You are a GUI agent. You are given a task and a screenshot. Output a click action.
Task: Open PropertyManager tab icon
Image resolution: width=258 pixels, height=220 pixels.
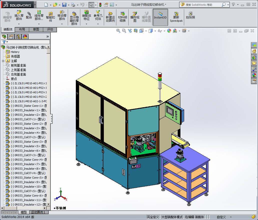point(11,36)
